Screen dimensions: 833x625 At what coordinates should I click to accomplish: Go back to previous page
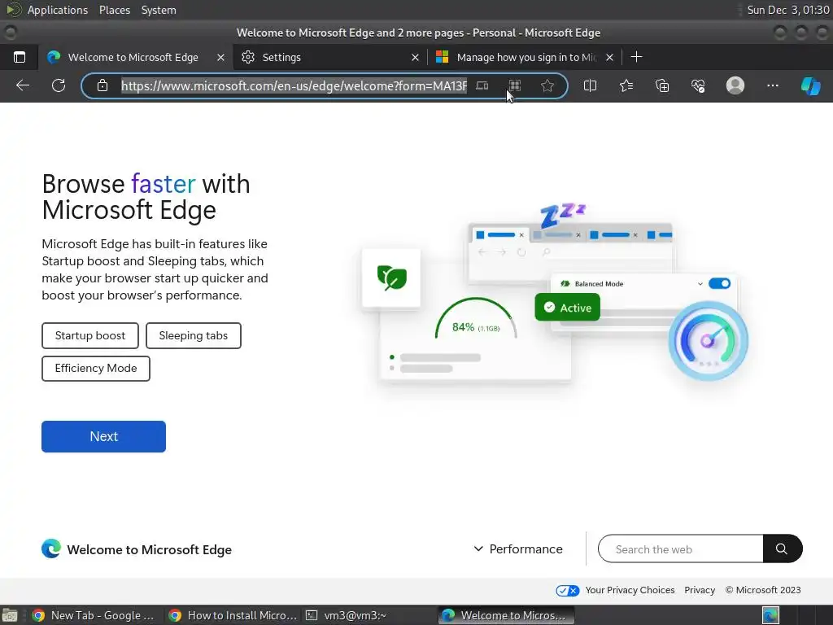coord(23,85)
